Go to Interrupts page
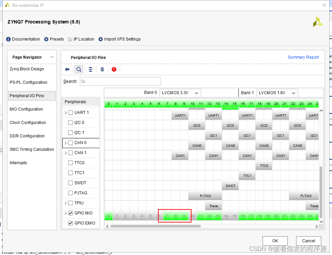Image resolution: width=332 pixels, height=255 pixels. point(18,163)
